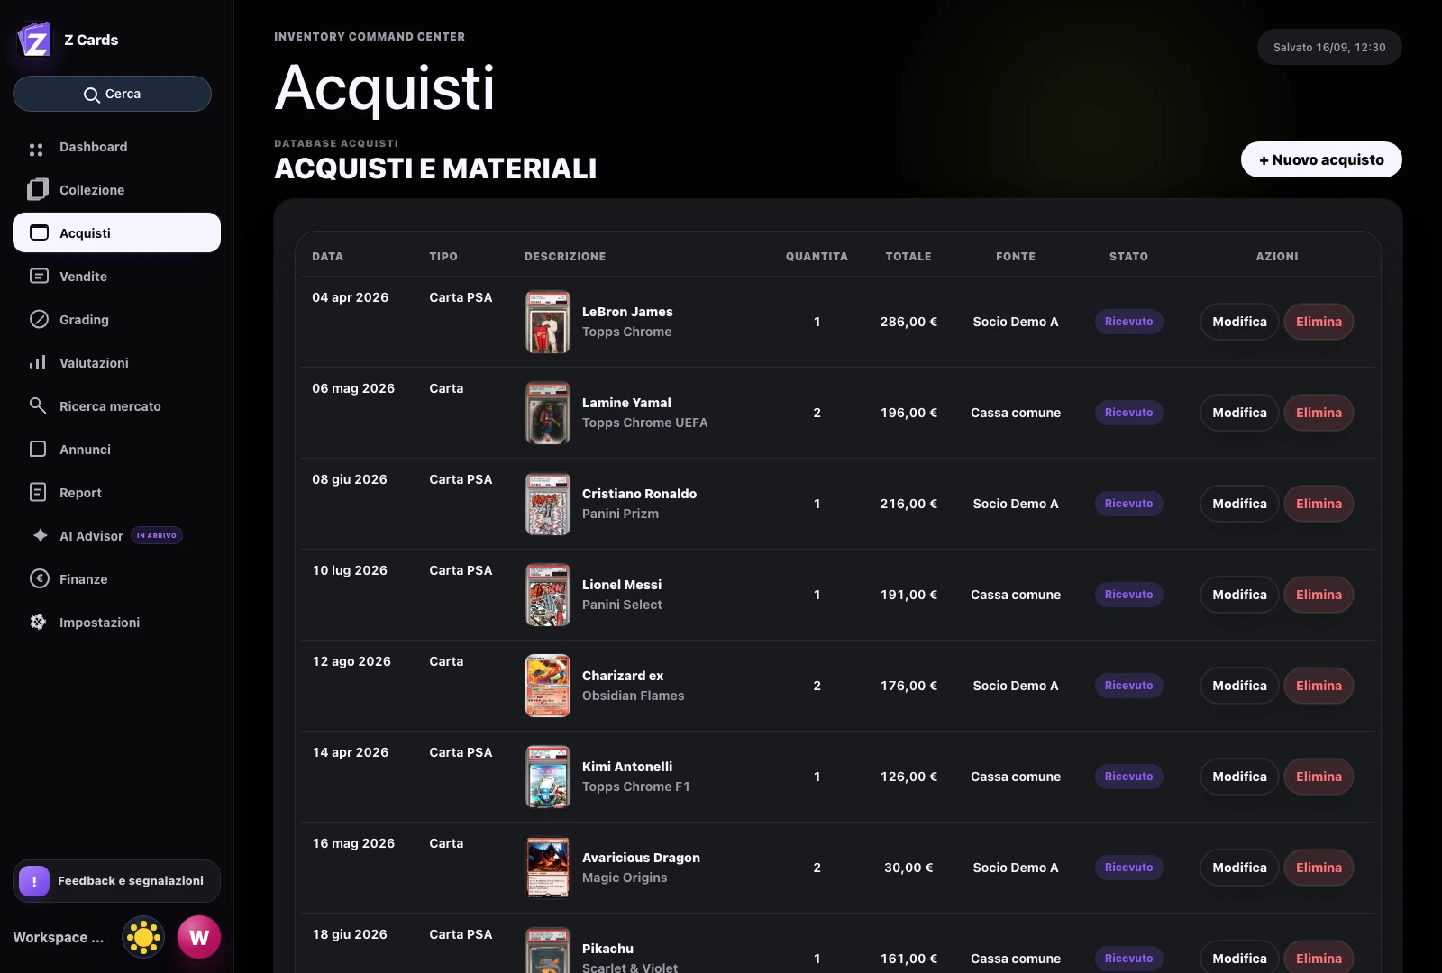Click the DATA column header
1442x973 pixels.
pos(327,257)
